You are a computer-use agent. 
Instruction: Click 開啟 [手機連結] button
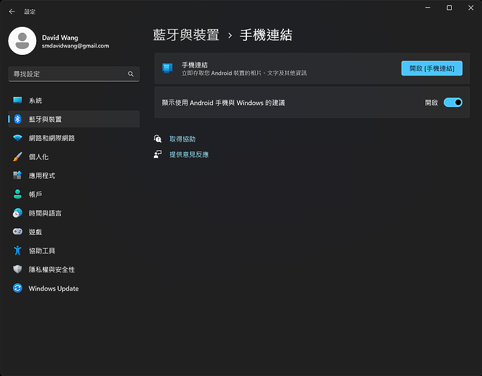pyautogui.click(x=432, y=68)
